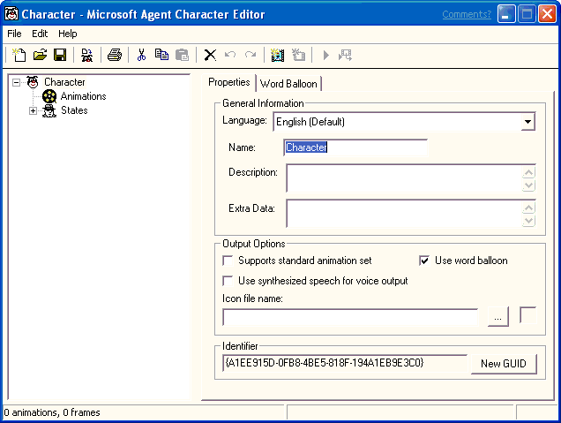The width and height of the screenshot is (561, 423).
Task: Click the Delete X toolbar icon
Action: tap(210, 55)
